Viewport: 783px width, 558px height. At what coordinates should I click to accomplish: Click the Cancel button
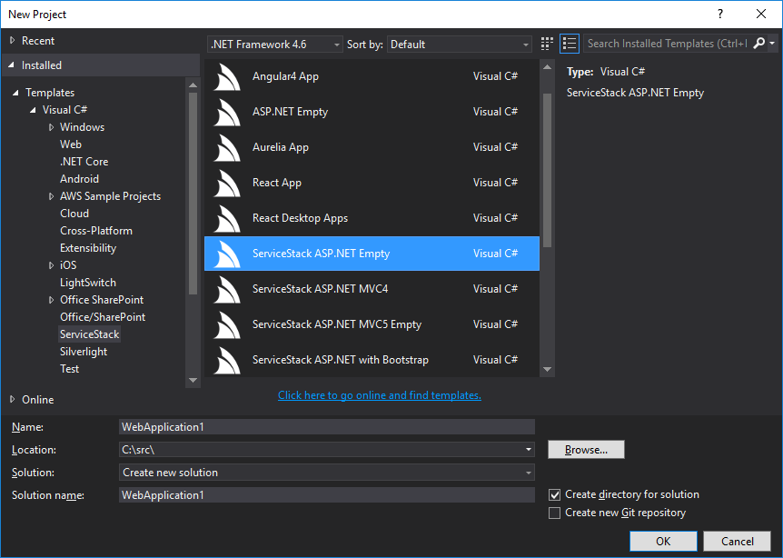coord(737,541)
